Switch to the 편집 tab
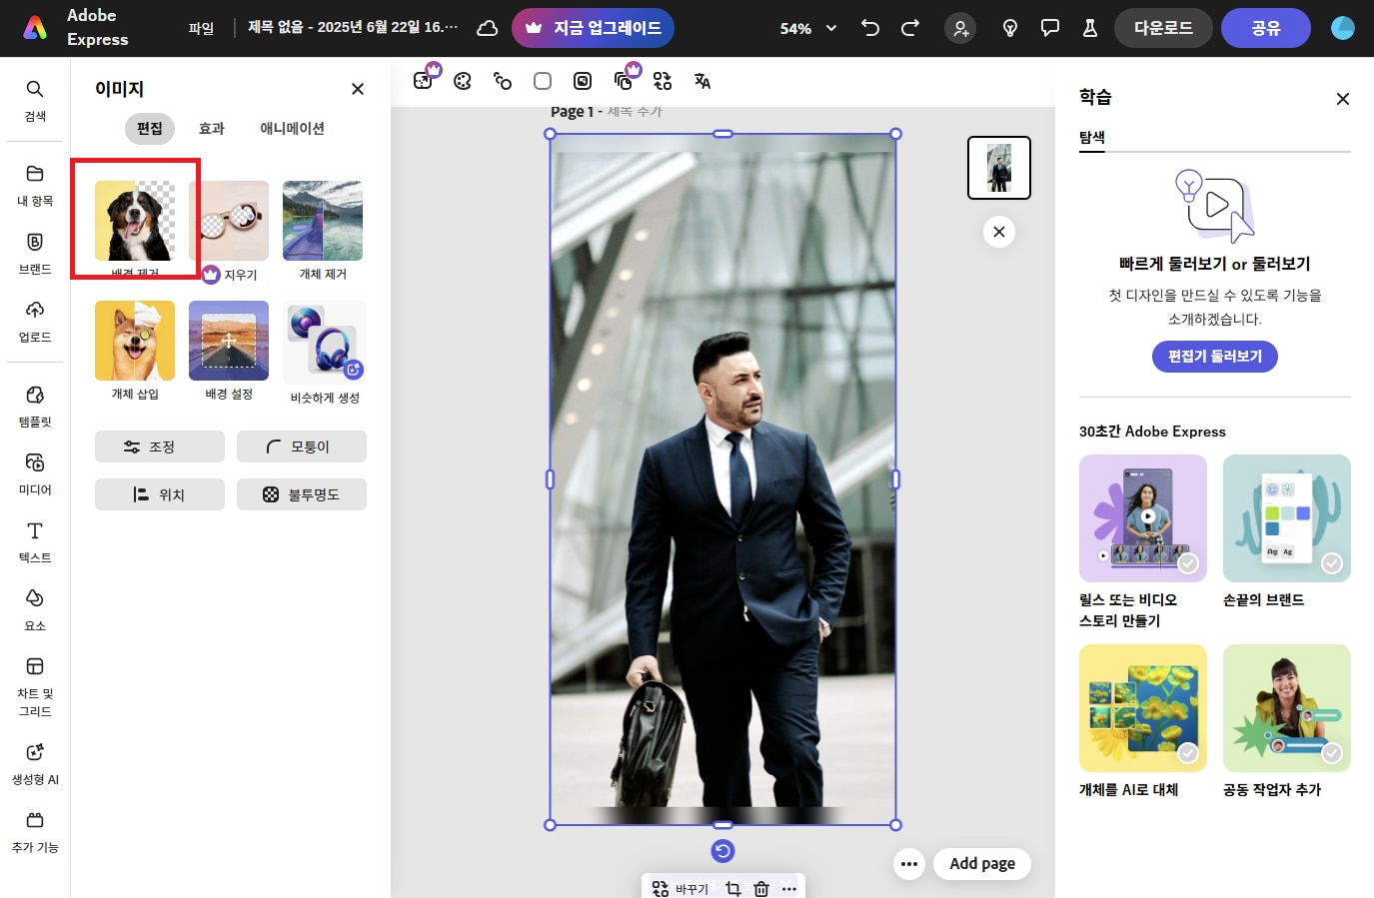This screenshot has width=1374, height=898. (x=150, y=129)
